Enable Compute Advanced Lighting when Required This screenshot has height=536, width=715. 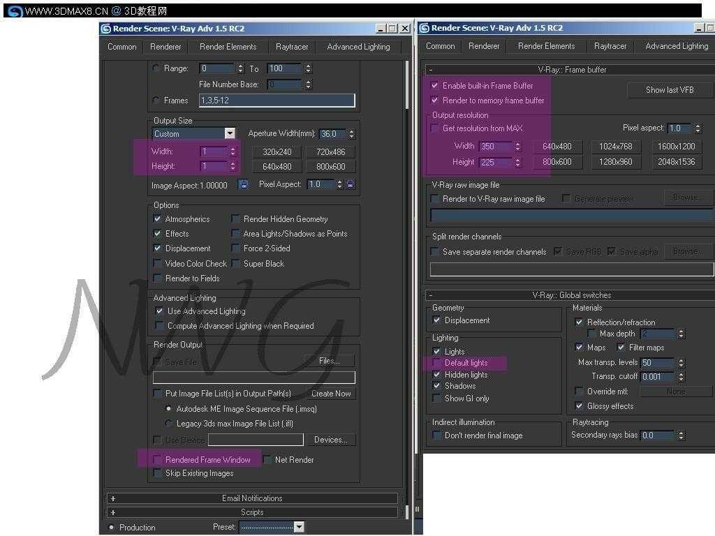159,326
